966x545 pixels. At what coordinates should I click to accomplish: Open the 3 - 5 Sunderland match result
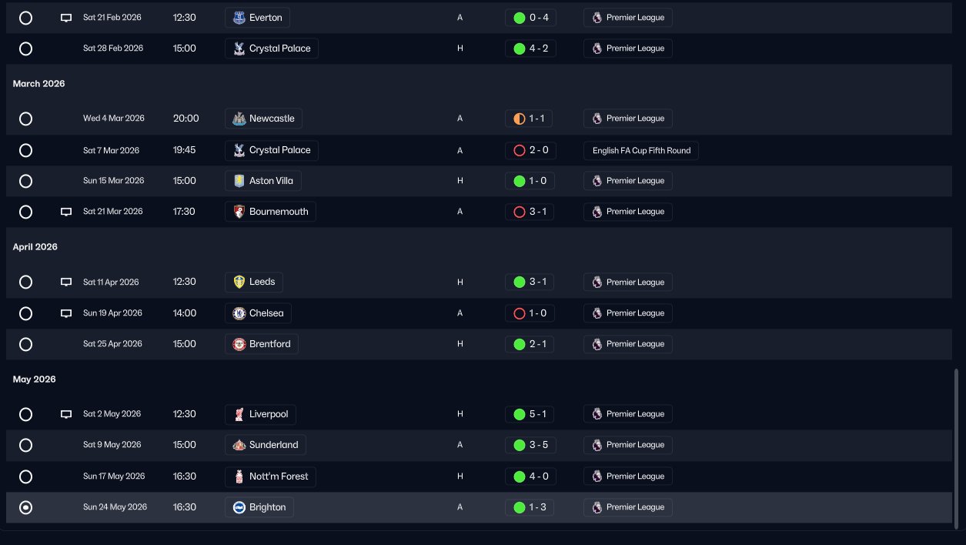click(530, 445)
